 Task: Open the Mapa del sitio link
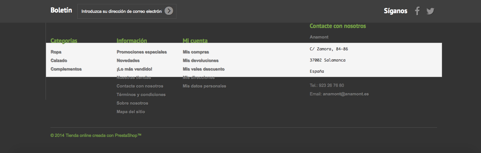(x=131, y=112)
